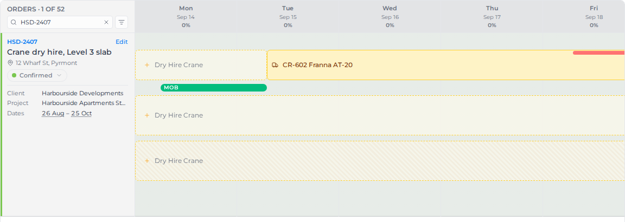The image size is (625, 222).
Task: Click the location pin icon for Wharf St
Action: 10,63
